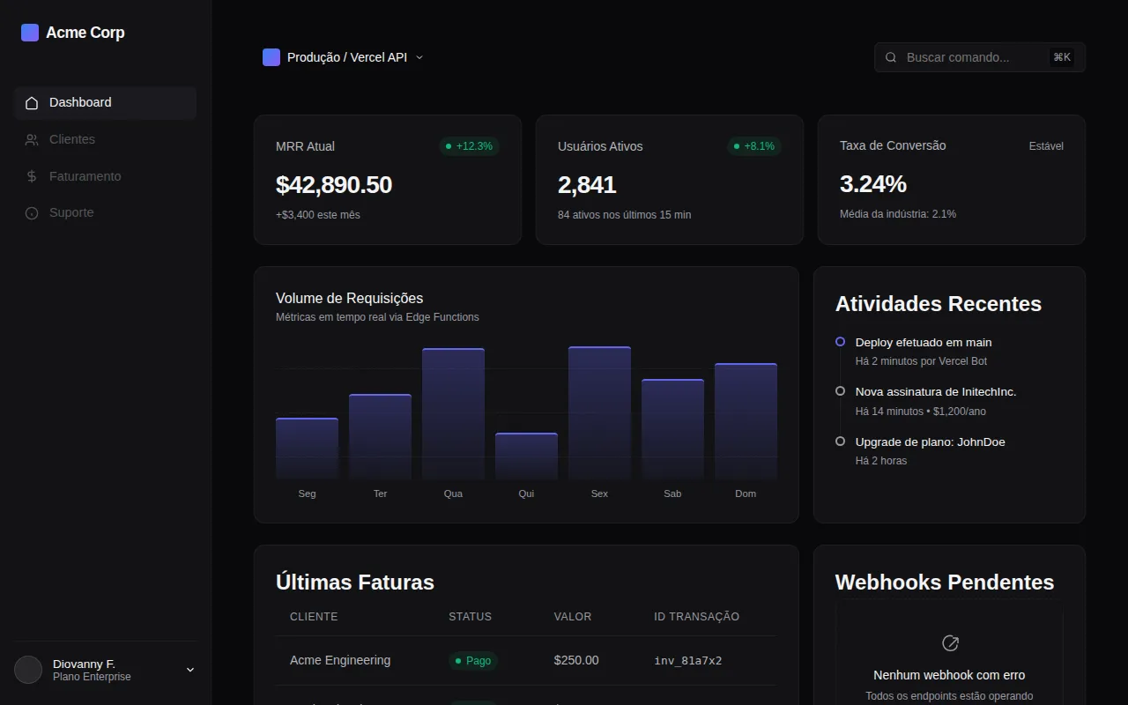Go to Clientes in the sidebar

pos(105,139)
